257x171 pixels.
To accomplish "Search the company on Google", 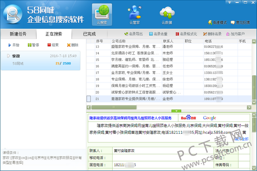I will (x=209, y=118).
